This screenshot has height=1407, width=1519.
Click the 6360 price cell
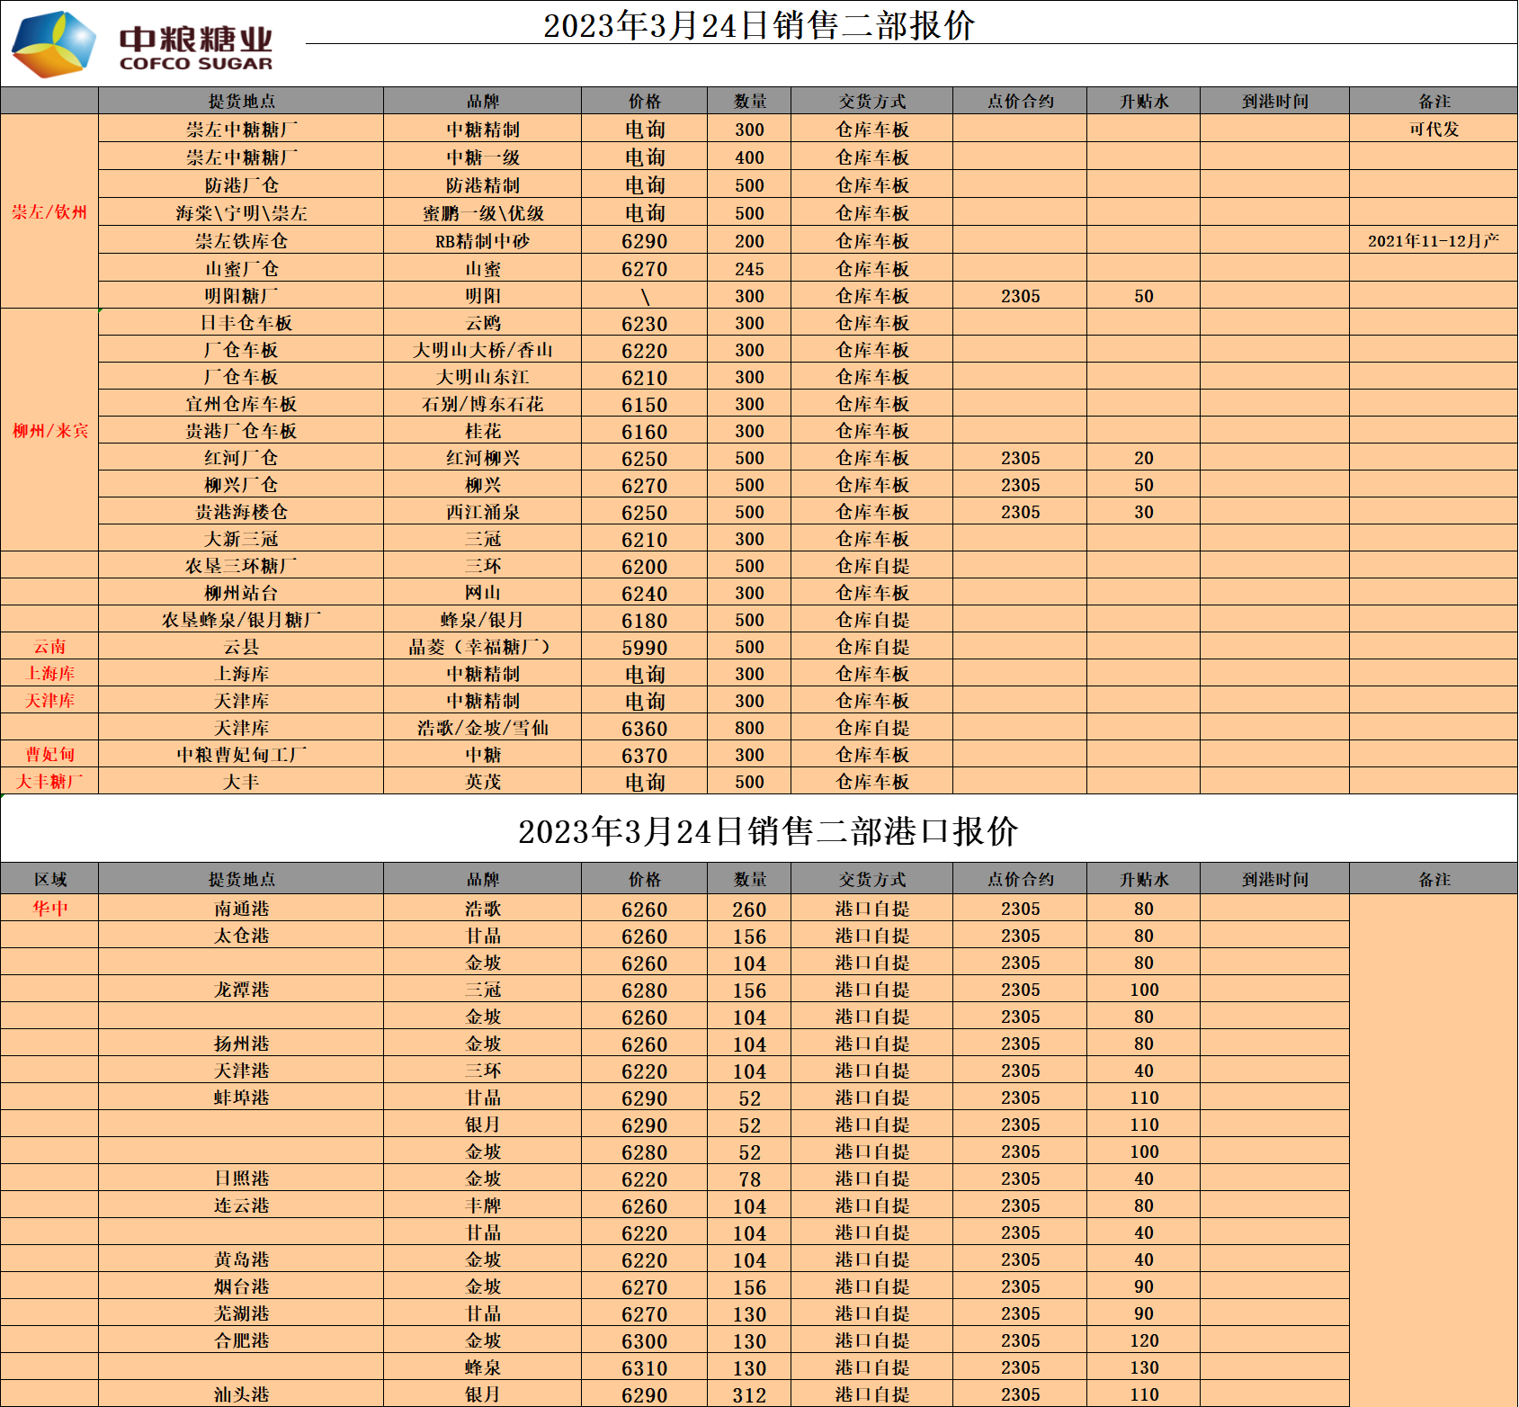point(644,729)
